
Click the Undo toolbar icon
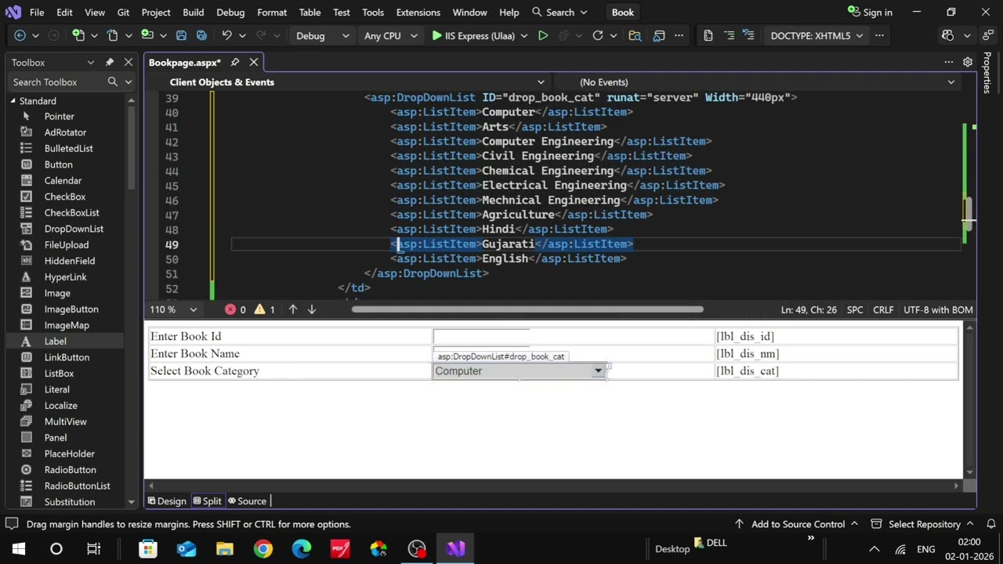pyautogui.click(x=226, y=35)
